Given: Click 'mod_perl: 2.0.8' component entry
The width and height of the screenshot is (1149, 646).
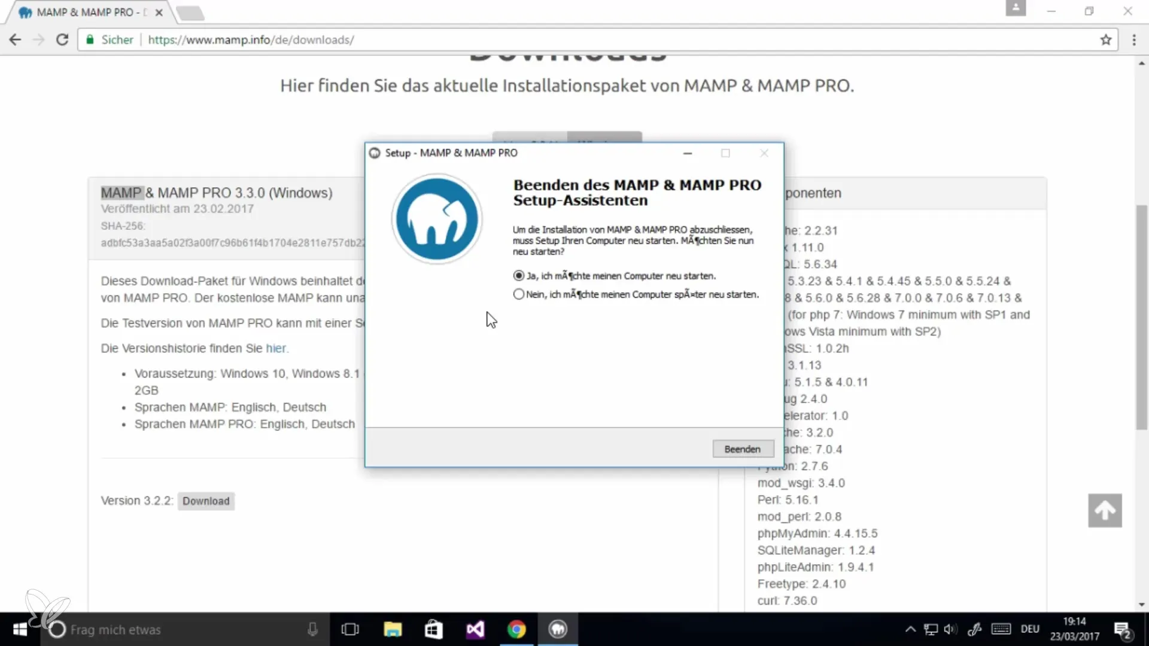Looking at the screenshot, I should [x=800, y=517].
